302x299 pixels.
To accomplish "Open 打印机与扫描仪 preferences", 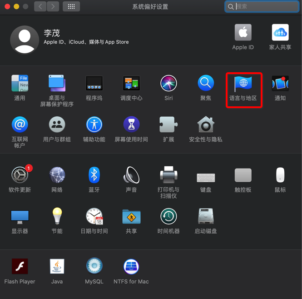I will point(168,174).
